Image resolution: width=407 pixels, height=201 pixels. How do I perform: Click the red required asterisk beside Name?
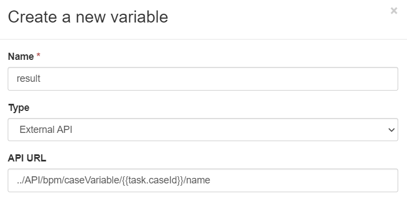[x=38, y=55]
